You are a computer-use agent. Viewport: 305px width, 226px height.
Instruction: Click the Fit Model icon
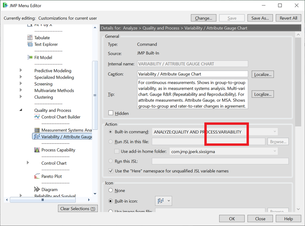tap(30, 57)
